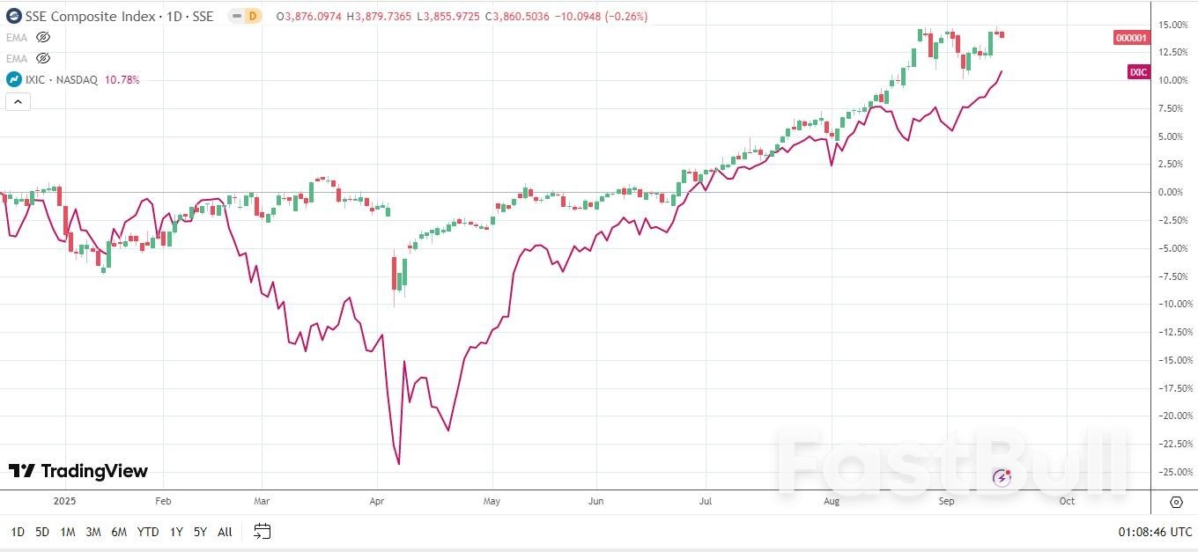
Task: Show the second EMA indicator
Action: coord(43,58)
